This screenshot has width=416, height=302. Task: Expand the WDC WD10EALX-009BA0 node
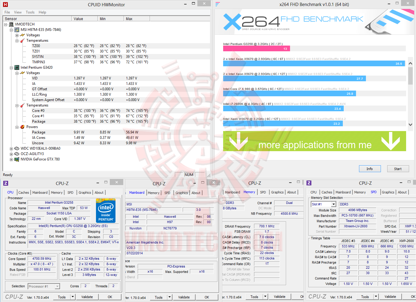point(11,148)
